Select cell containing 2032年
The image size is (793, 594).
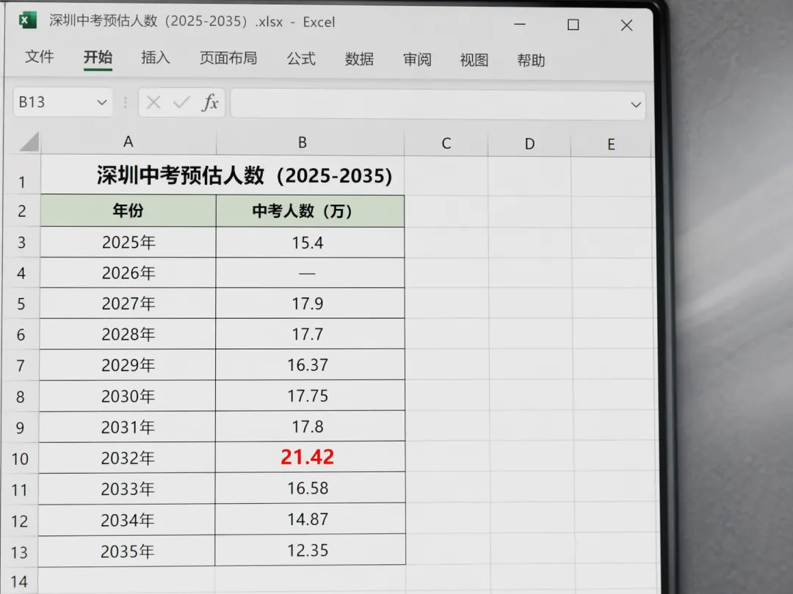127,458
